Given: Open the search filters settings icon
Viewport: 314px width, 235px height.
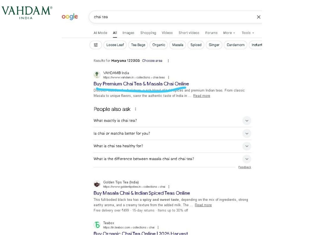Looking at the screenshot, I should 96,45.
